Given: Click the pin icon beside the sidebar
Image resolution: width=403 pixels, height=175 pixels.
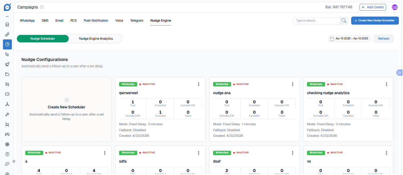Looking at the screenshot, I should (14, 161).
